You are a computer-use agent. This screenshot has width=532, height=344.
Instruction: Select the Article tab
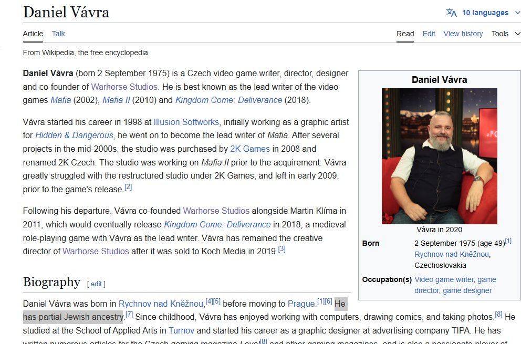[x=33, y=34]
